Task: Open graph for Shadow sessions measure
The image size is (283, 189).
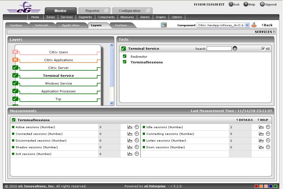Action: [130, 147]
